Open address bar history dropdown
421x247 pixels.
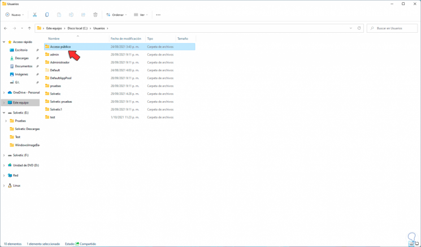pyautogui.click(x=351, y=28)
